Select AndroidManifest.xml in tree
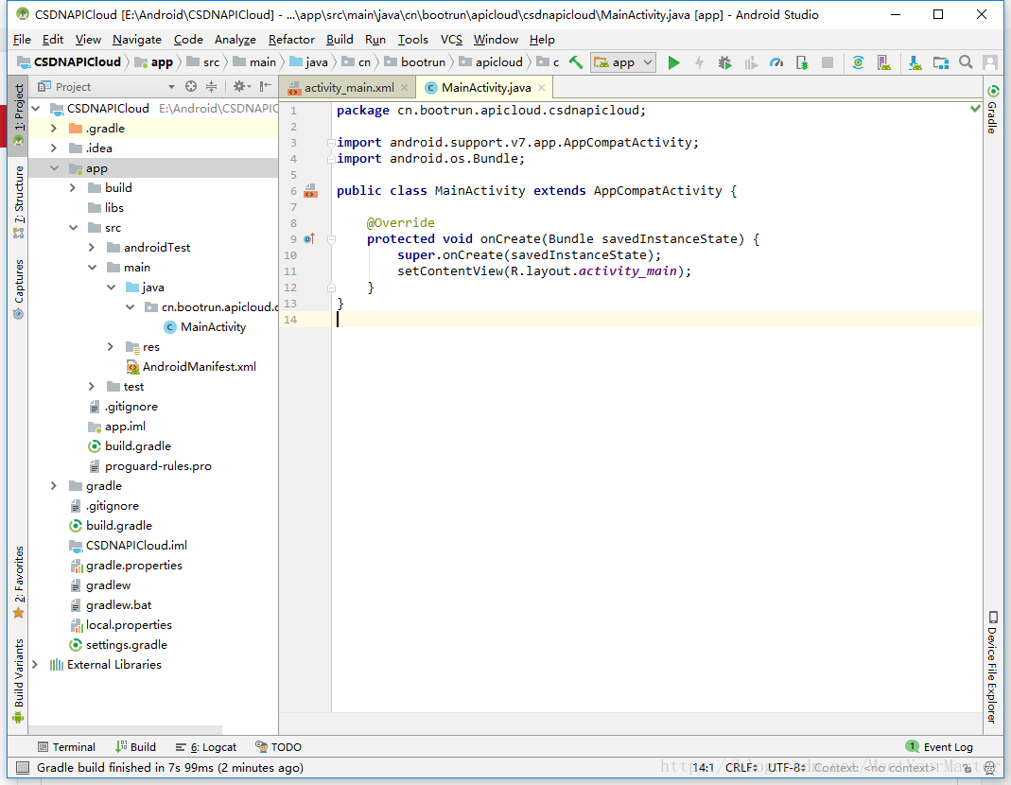This screenshot has height=785, width=1011. pos(192,367)
